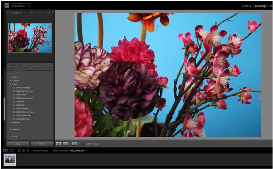273x169 pixels.
Task: Collapse the Navigator panel
Action: pyautogui.click(x=8, y=13)
